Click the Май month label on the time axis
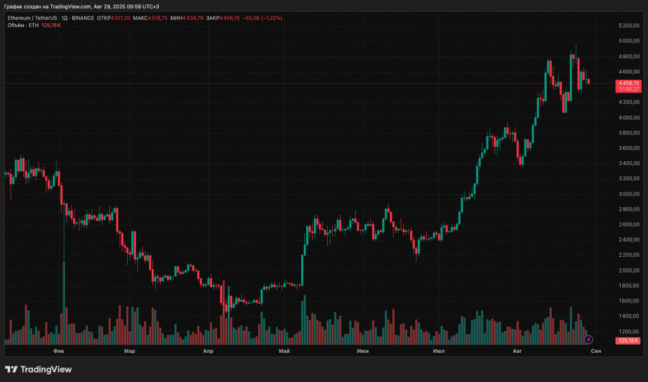 pyautogui.click(x=284, y=350)
